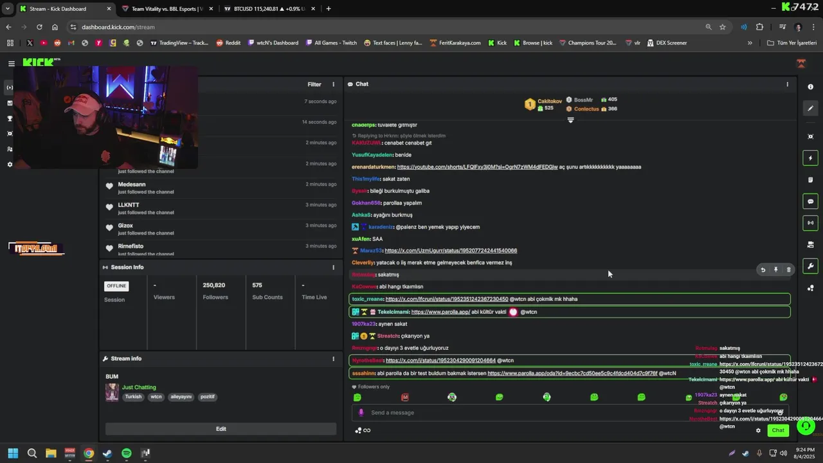Image resolution: width=823 pixels, height=463 pixels.
Task: Click the Edit stream info button
Action: point(221,429)
